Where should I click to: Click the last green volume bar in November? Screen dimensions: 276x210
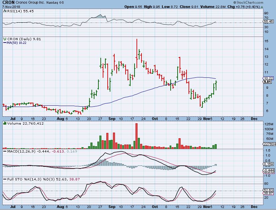[216, 146]
